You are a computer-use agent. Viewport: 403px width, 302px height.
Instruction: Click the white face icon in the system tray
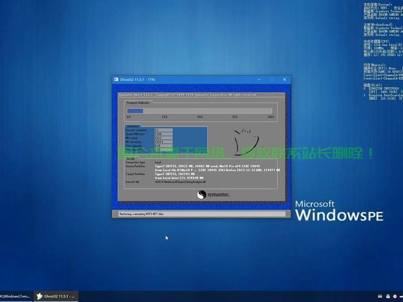[388, 297]
